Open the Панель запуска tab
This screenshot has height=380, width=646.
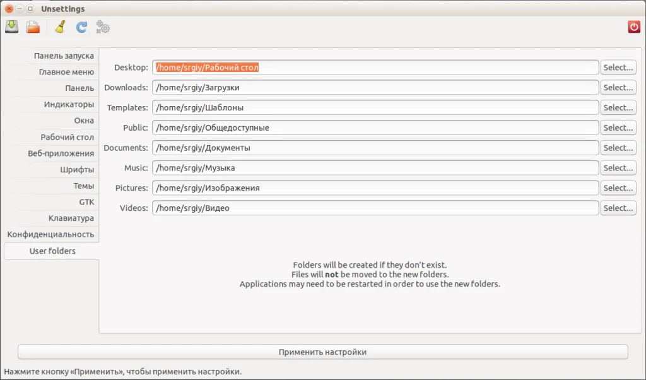point(57,56)
